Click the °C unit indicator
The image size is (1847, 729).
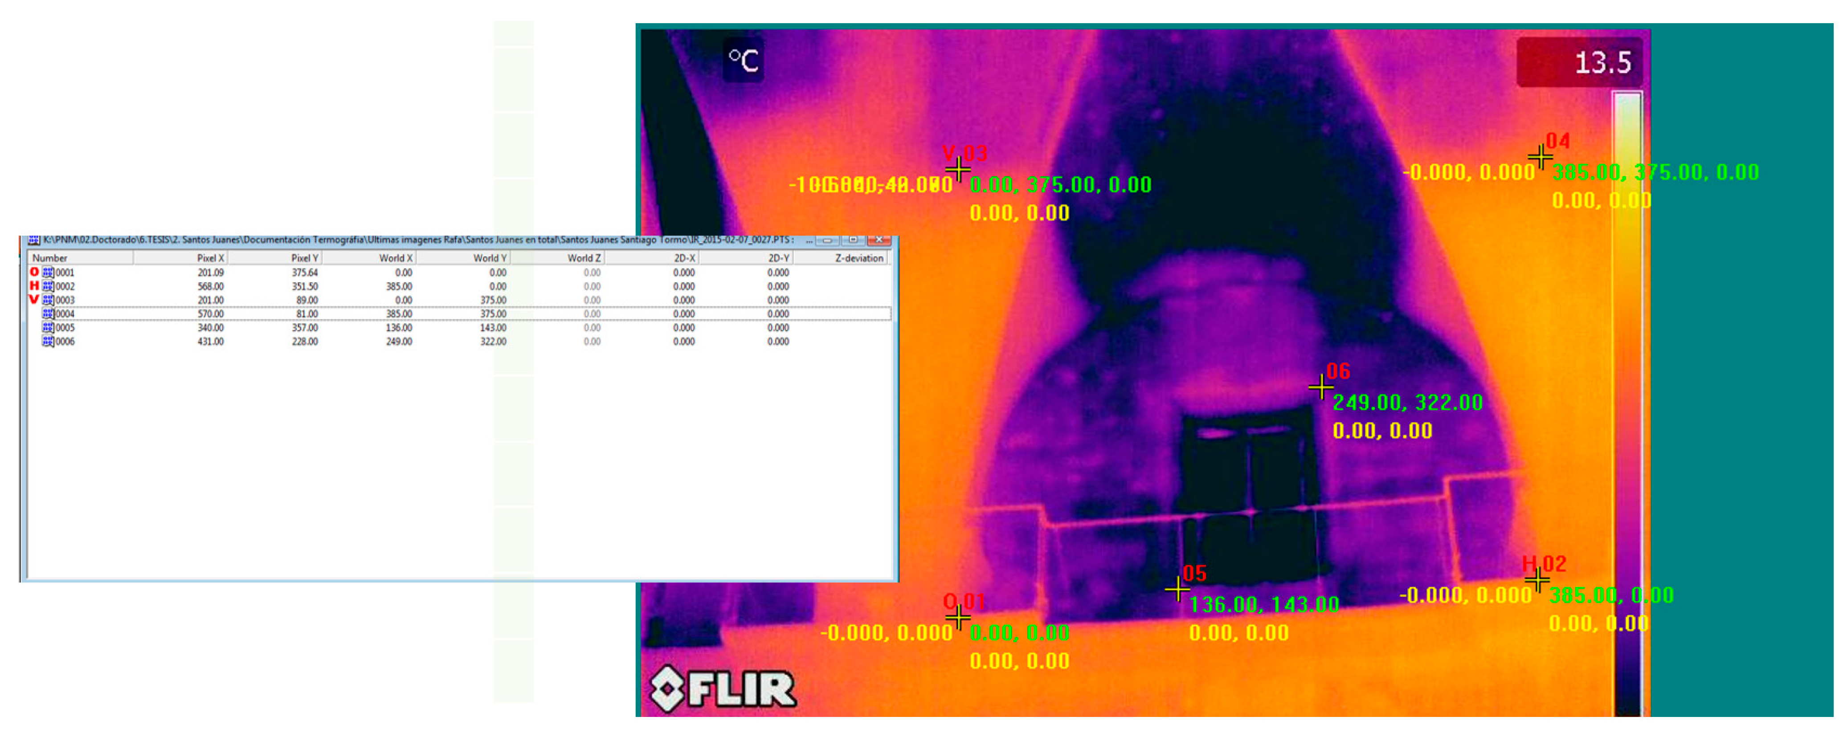coord(743,60)
